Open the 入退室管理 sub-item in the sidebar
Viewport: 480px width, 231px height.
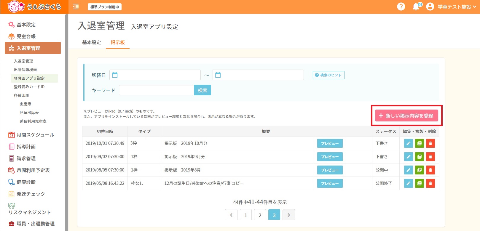(x=23, y=61)
